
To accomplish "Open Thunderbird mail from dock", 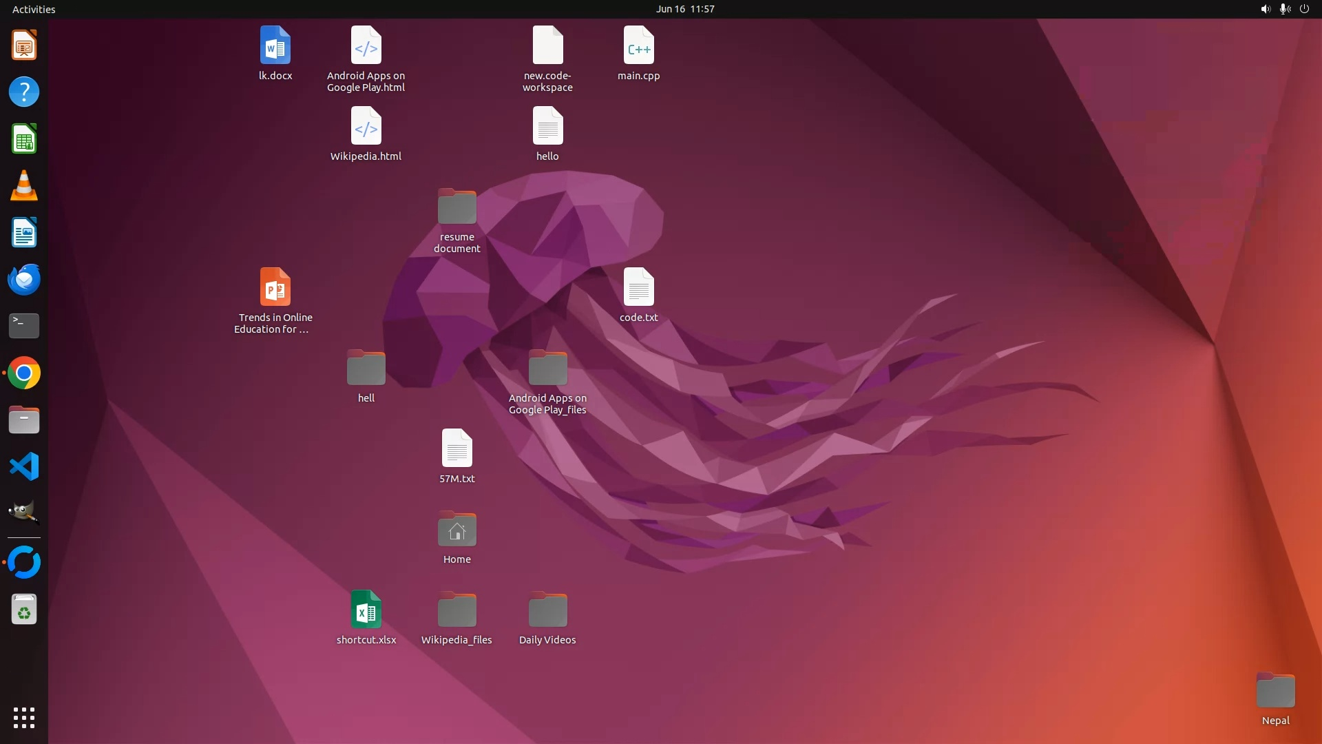I will 24,280.
